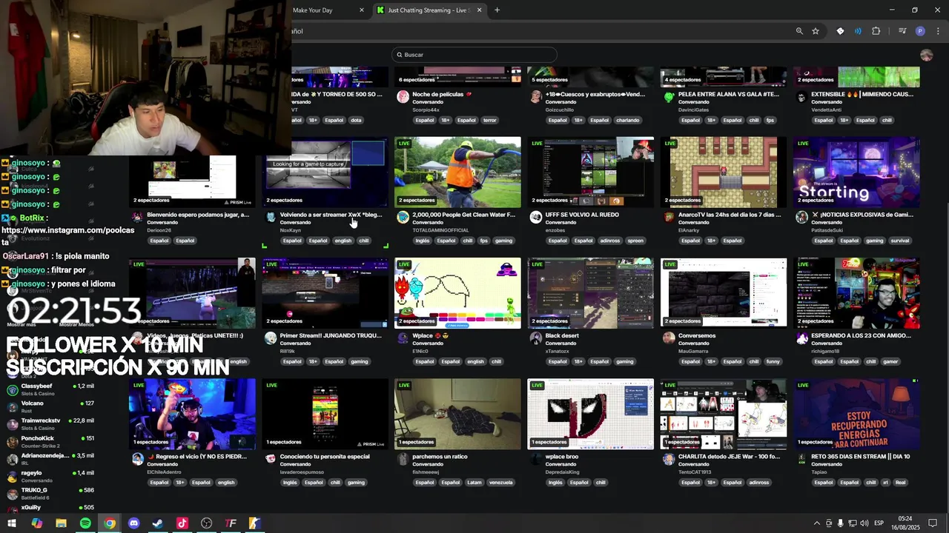Screen dimensions: 949x533
Task: Go to TOTALGAMINGOFFICIAL channel name
Action: [x=440, y=230]
